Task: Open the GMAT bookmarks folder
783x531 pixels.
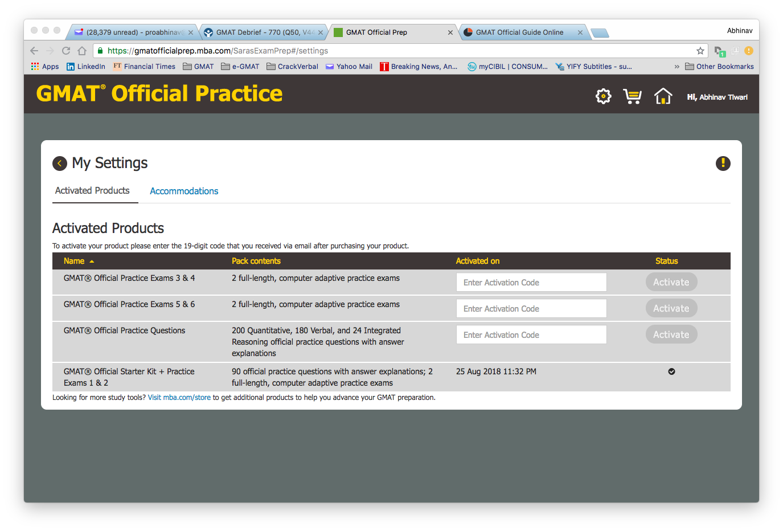Action: pyautogui.click(x=198, y=67)
